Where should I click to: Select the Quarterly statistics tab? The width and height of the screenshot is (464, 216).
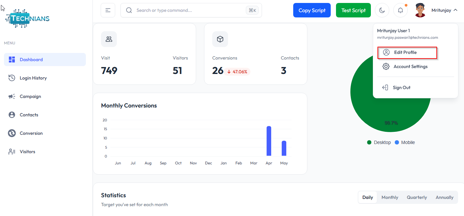[x=417, y=198]
